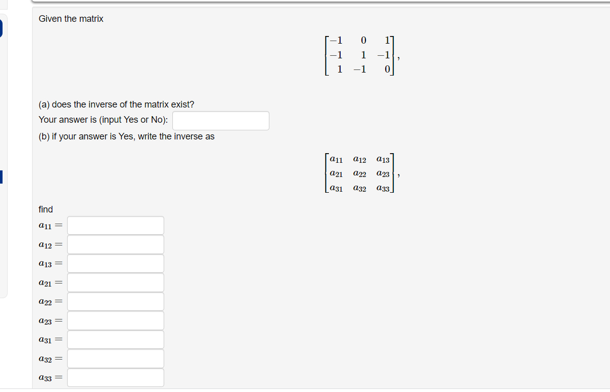Screen dimensions: 610x392
Task: Select the a22 entry field
Action: tap(115, 301)
